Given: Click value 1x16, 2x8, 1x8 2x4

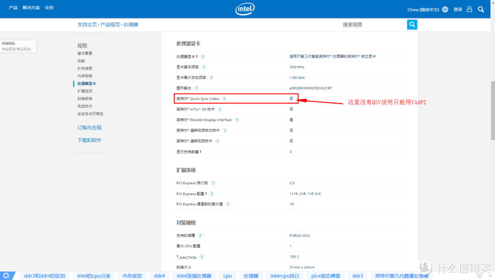Looking at the screenshot, I should click(305, 194).
